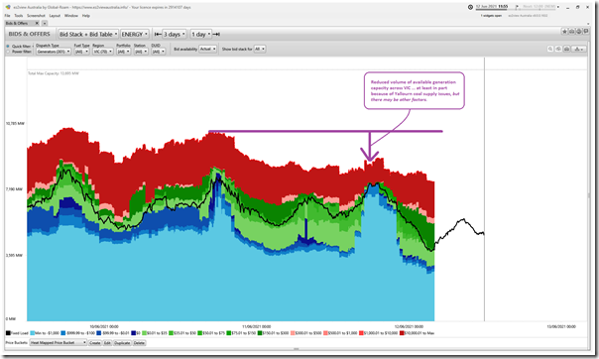Screen dimensions: 599x359
Task: Click the Duplicate price bucket button
Action: 122,343
